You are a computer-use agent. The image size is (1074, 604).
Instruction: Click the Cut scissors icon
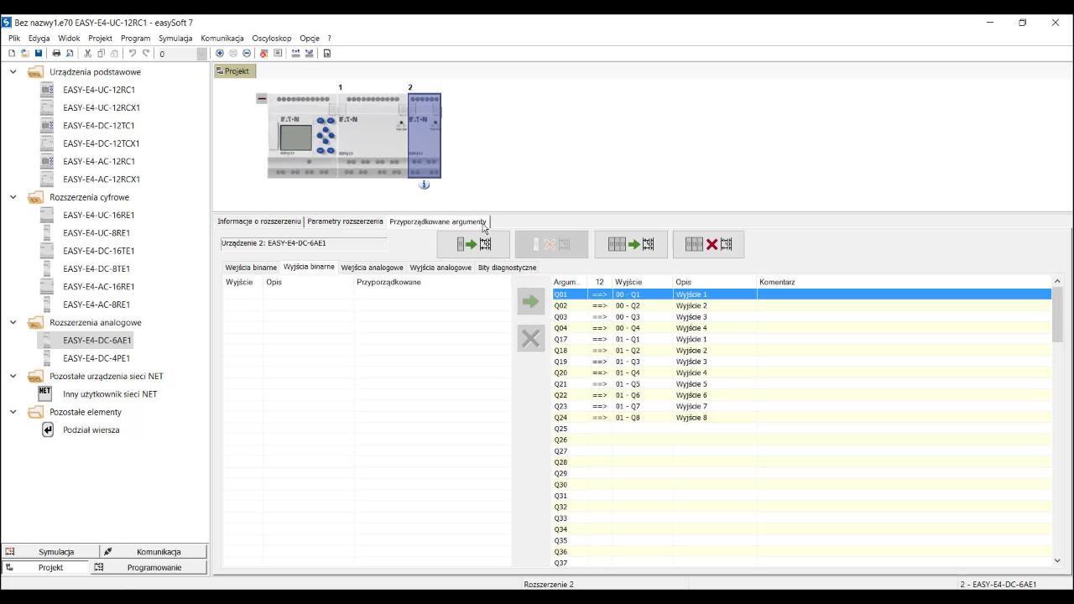[x=87, y=54]
